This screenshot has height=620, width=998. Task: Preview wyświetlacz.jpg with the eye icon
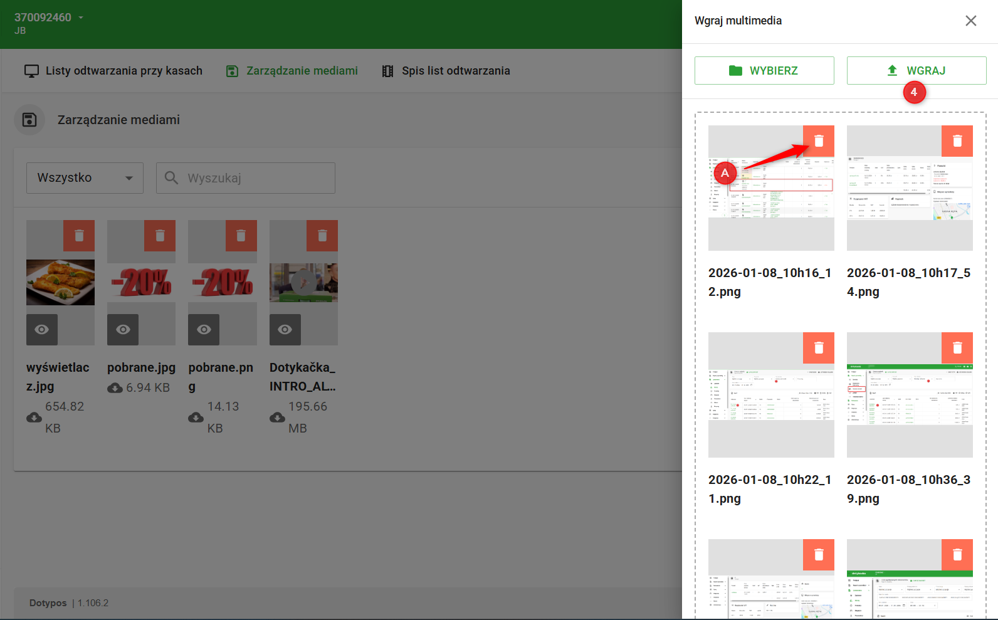pos(42,330)
